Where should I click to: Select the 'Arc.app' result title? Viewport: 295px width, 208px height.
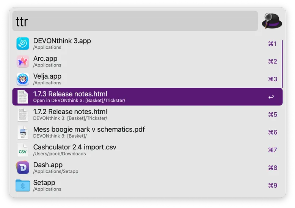point(46,59)
